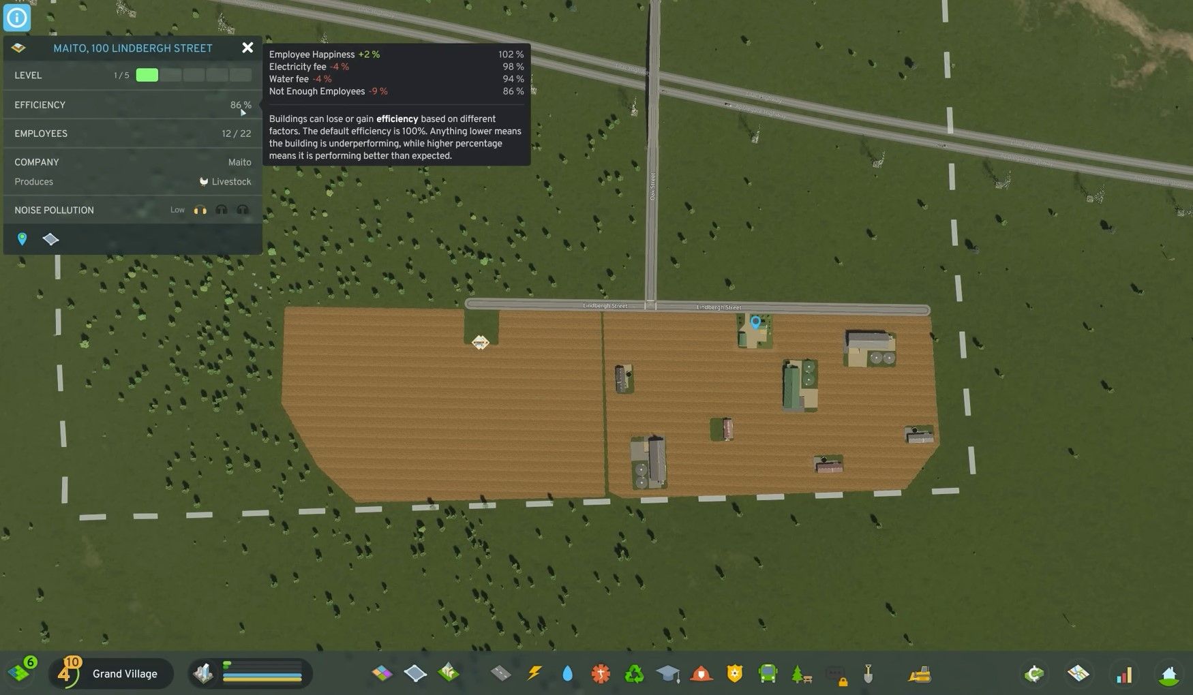The height and width of the screenshot is (695, 1193).
Task: Click the locked Communications menu
Action: point(835,675)
